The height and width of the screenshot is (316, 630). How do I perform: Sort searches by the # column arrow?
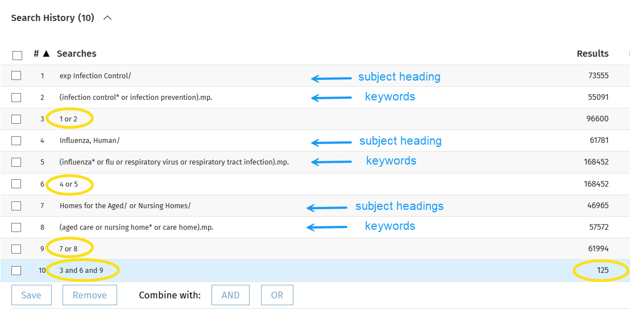pyautogui.click(x=46, y=54)
